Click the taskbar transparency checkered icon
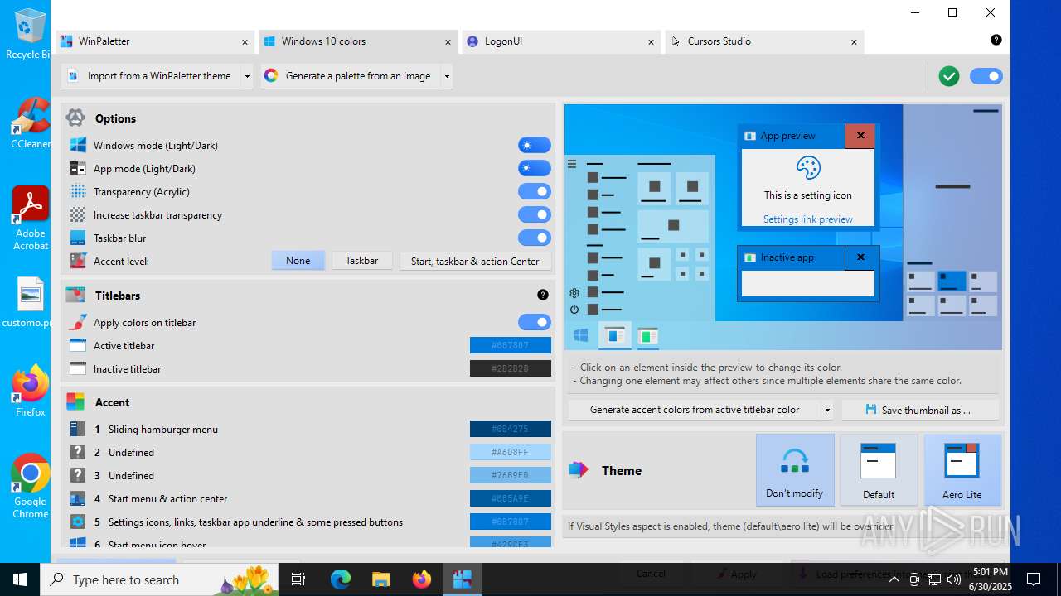The height and width of the screenshot is (596, 1061). [x=78, y=214]
